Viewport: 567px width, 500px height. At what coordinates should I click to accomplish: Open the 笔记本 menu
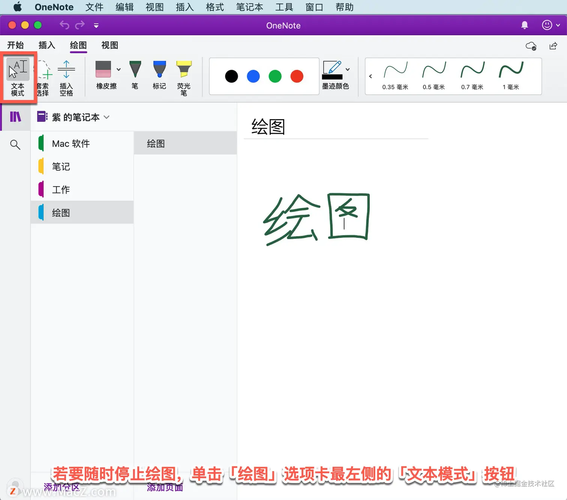coord(249,7)
